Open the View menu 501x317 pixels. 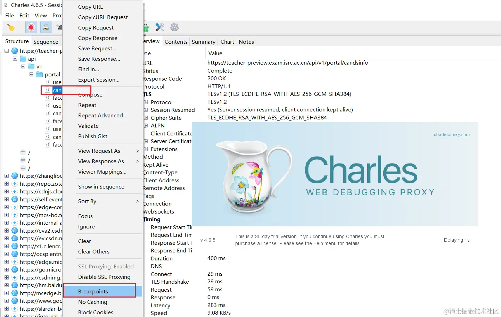pos(41,15)
